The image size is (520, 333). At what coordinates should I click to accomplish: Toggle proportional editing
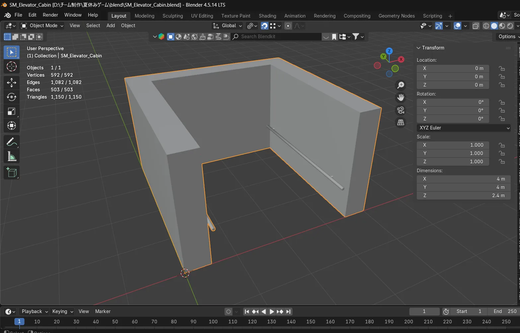pyautogui.click(x=288, y=26)
